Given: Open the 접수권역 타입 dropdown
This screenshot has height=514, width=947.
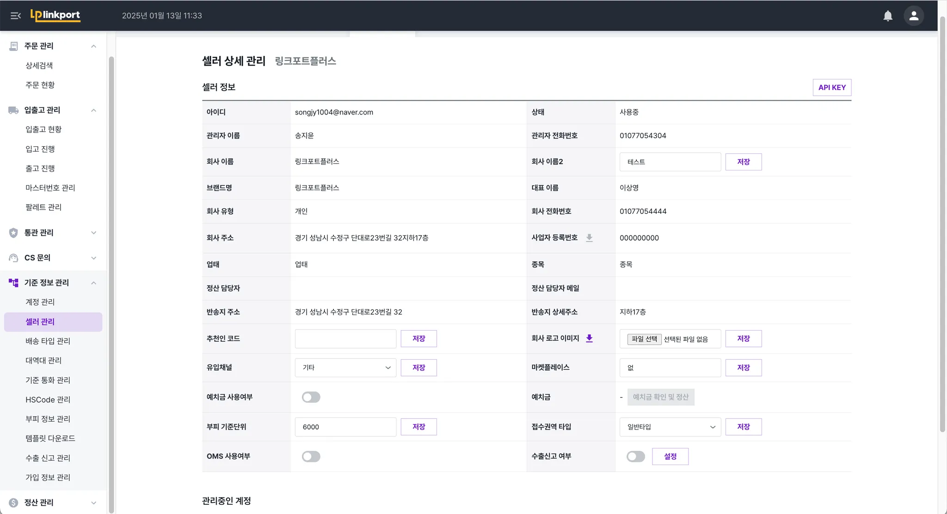Looking at the screenshot, I should pyautogui.click(x=670, y=427).
